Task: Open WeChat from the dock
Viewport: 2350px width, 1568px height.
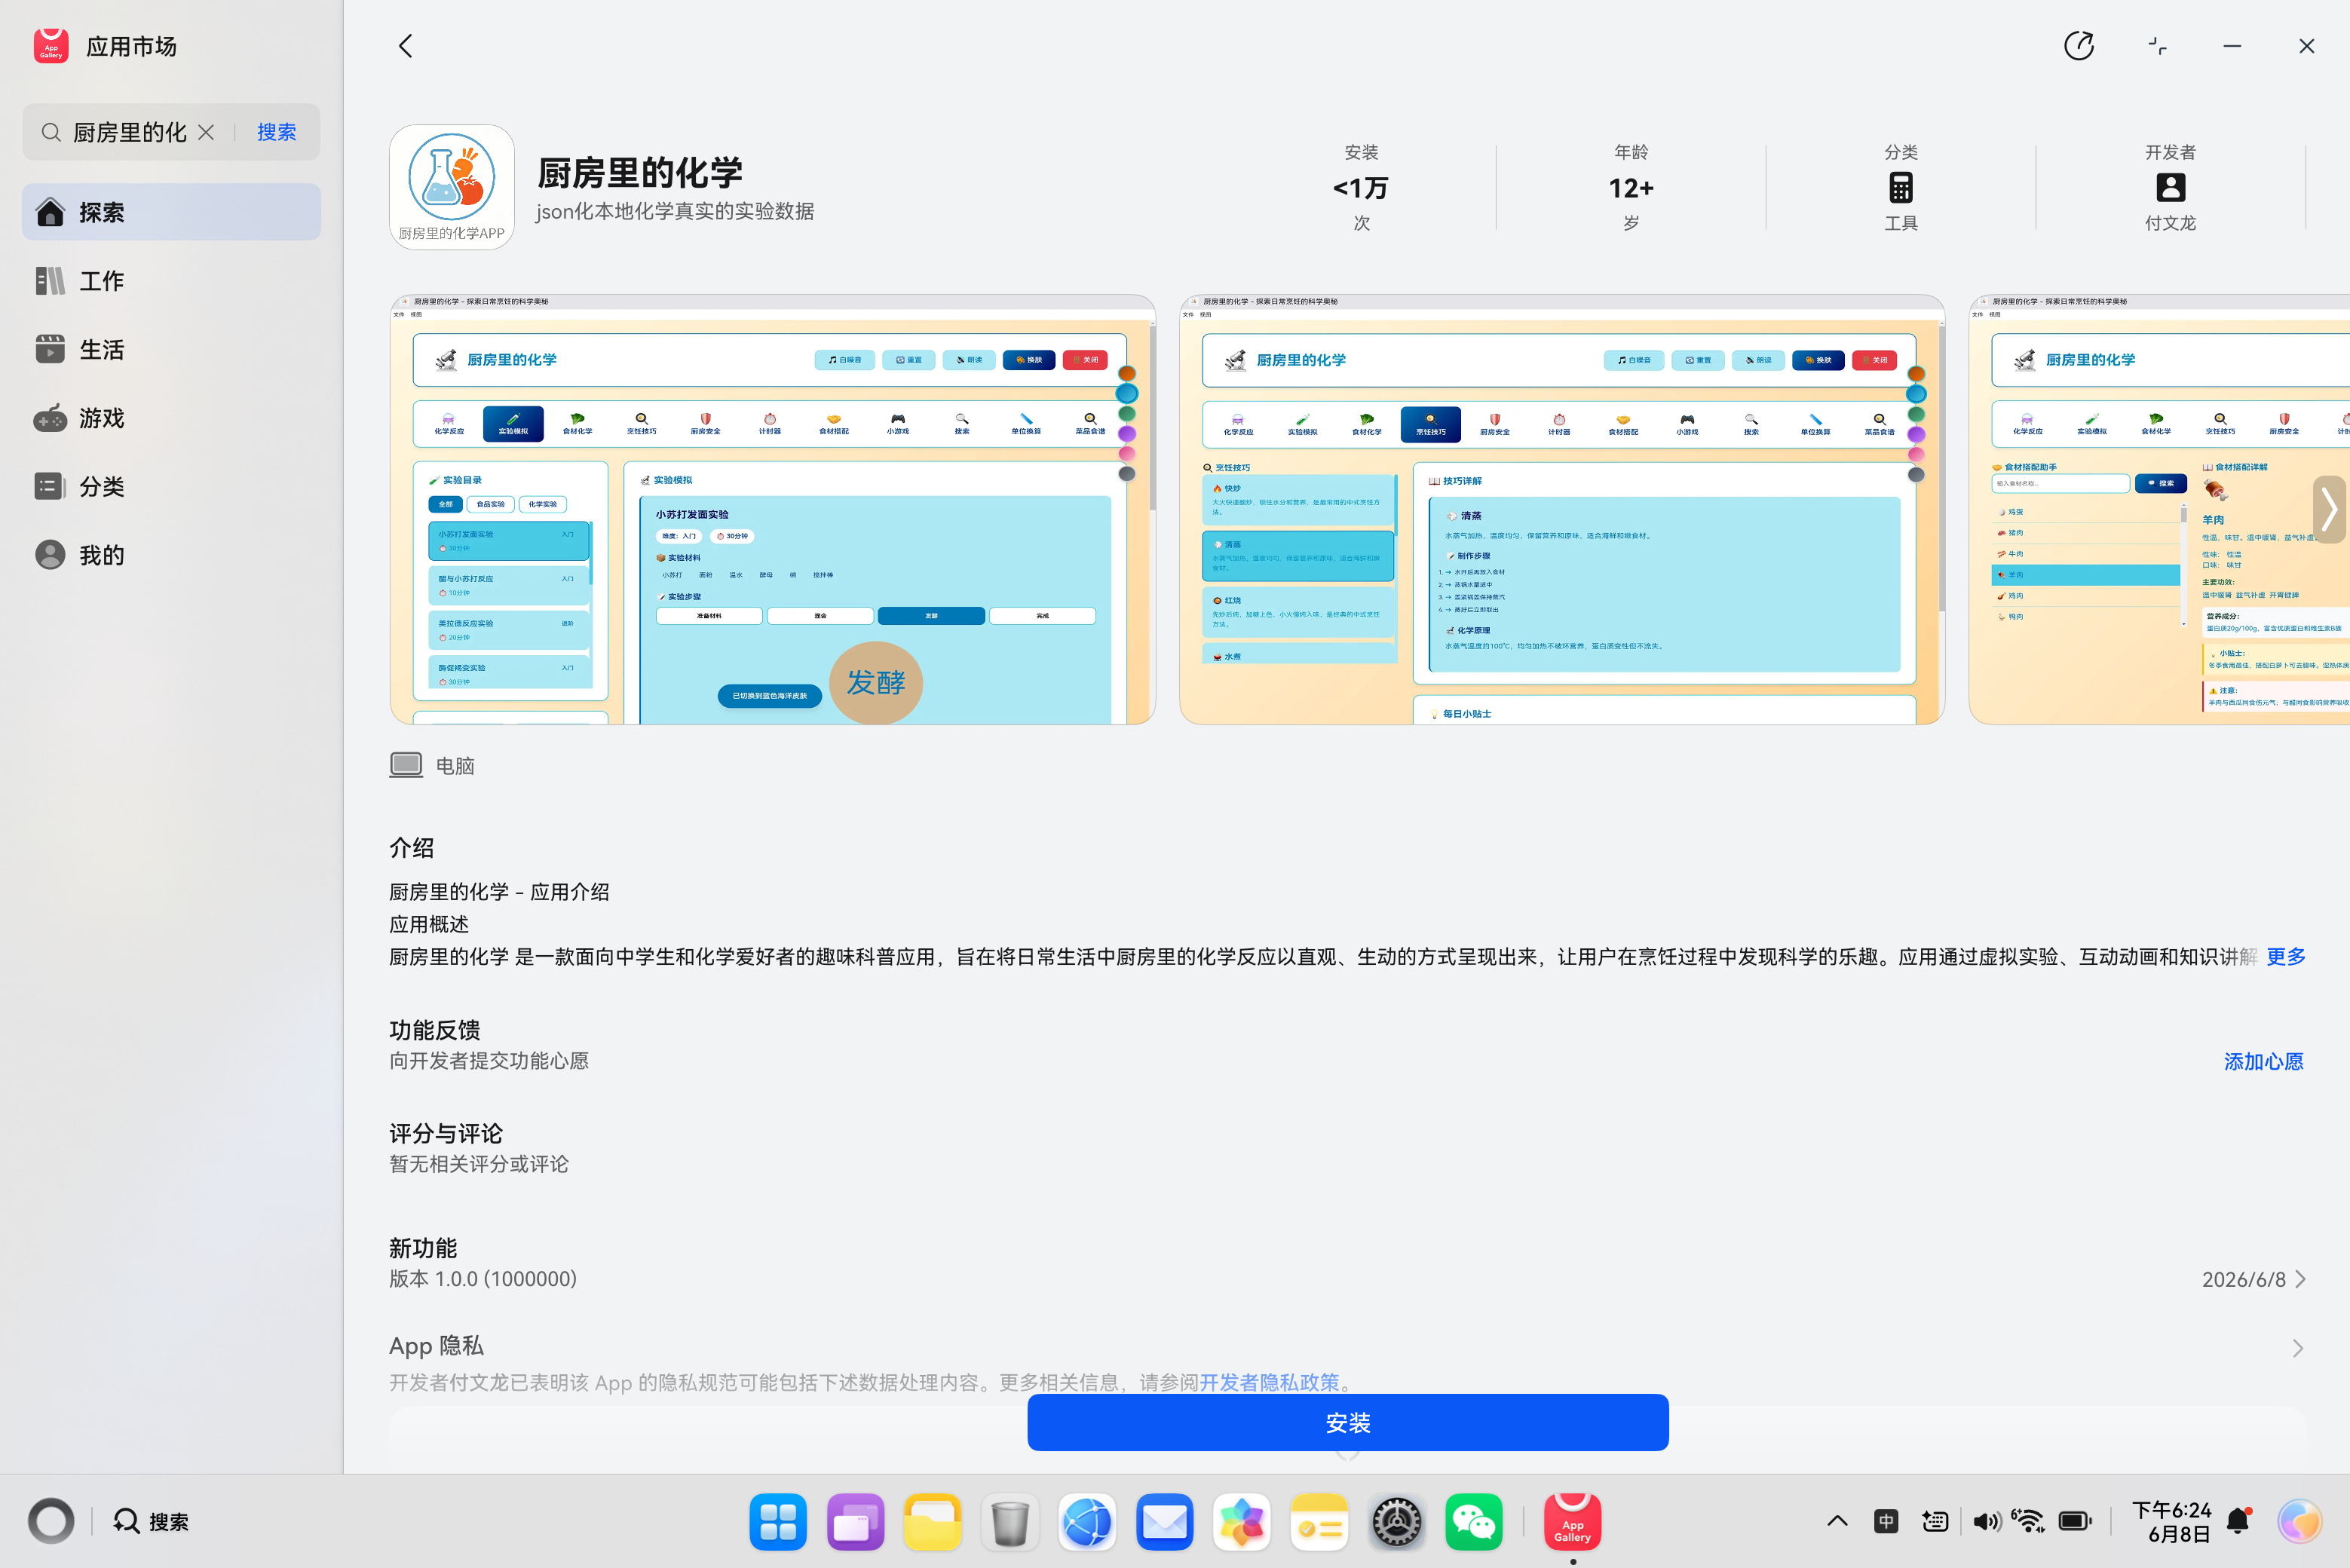Action: tap(1473, 1522)
